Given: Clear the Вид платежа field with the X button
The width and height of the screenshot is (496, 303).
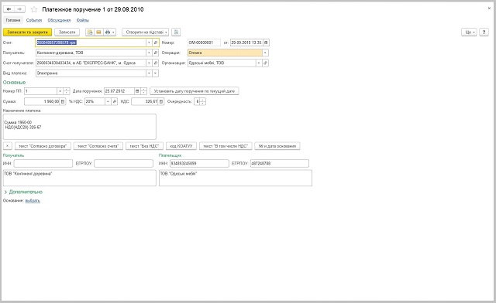Looking at the screenshot, I should click(155, 73).
